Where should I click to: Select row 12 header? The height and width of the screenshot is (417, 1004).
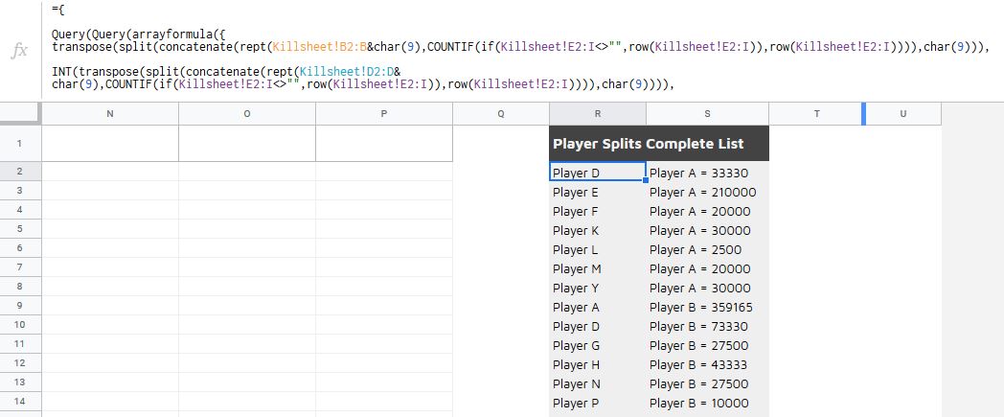[20, 364]
